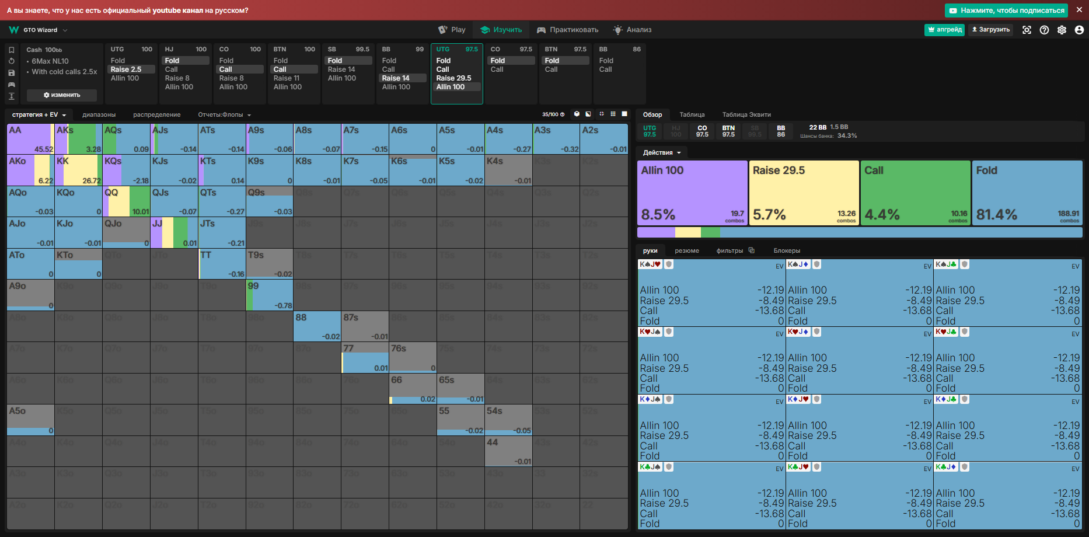Click the reset arrow icon beside the Cash spot
This screenshot has width=1089, height=537.
pyautogui.click(x=12, y=61)
